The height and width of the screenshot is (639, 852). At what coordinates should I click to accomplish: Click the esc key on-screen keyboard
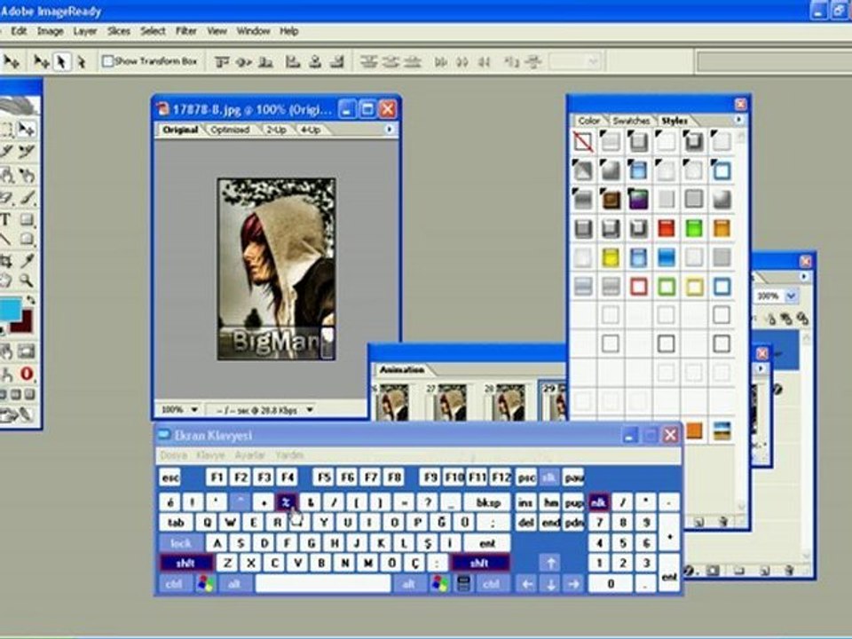point(170,477)
